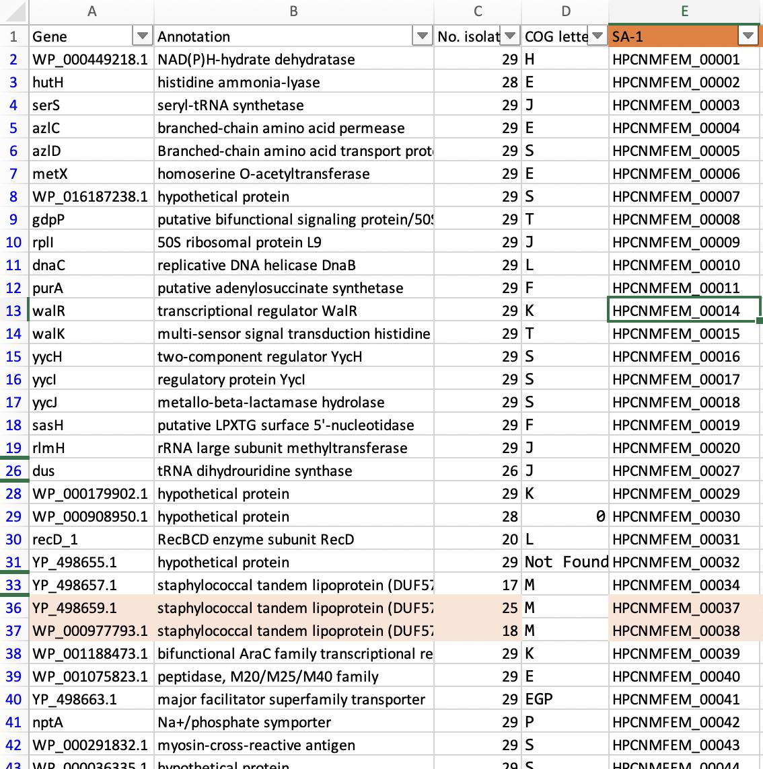
Task: Click the gdpP gene cell
Action: (x=92, y=219)
